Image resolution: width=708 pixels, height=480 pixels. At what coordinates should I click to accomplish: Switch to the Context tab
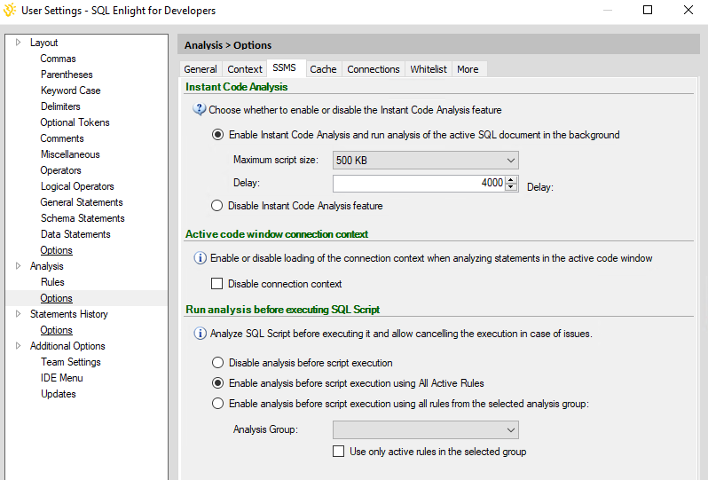click(x=245, y=69)
